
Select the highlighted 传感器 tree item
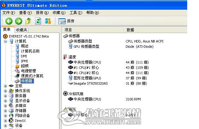(27, 81)
